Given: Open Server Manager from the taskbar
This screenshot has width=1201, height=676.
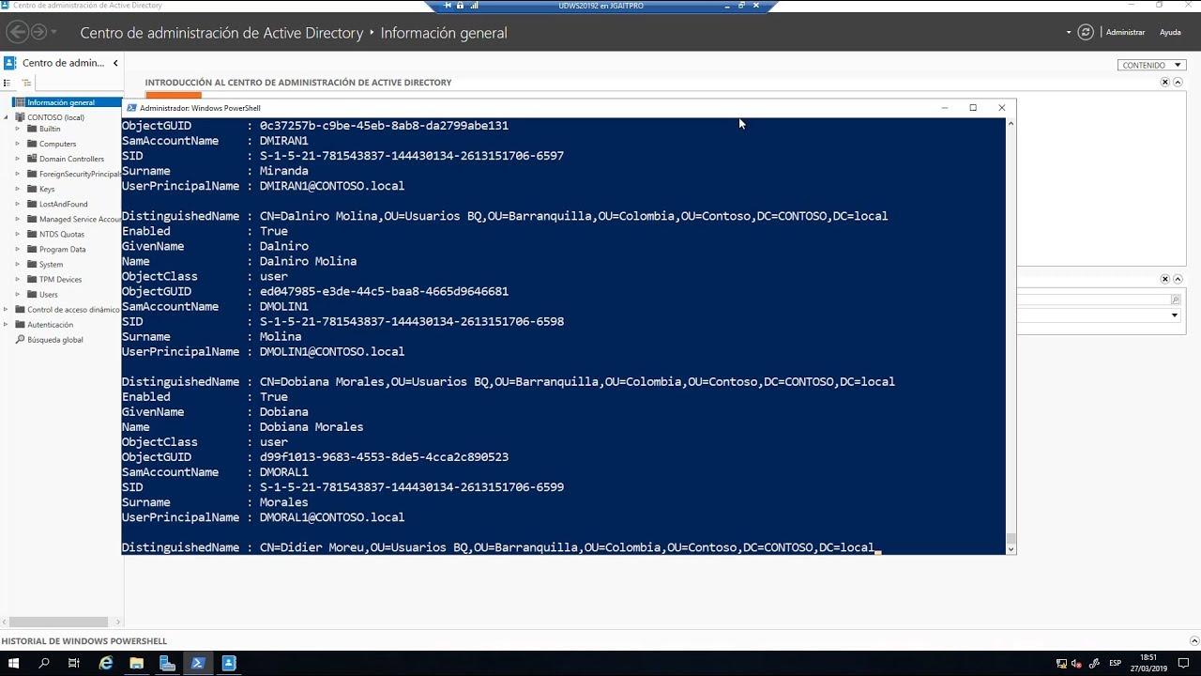Looking at the screenshot, I should pyautogui.click(x=168, y=664).
